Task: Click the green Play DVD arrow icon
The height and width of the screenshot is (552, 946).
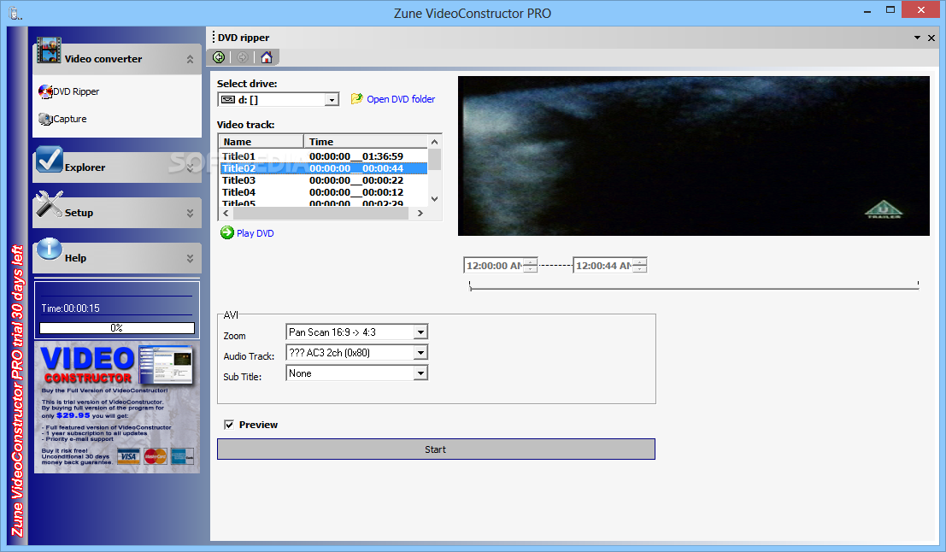Action: 226,233
